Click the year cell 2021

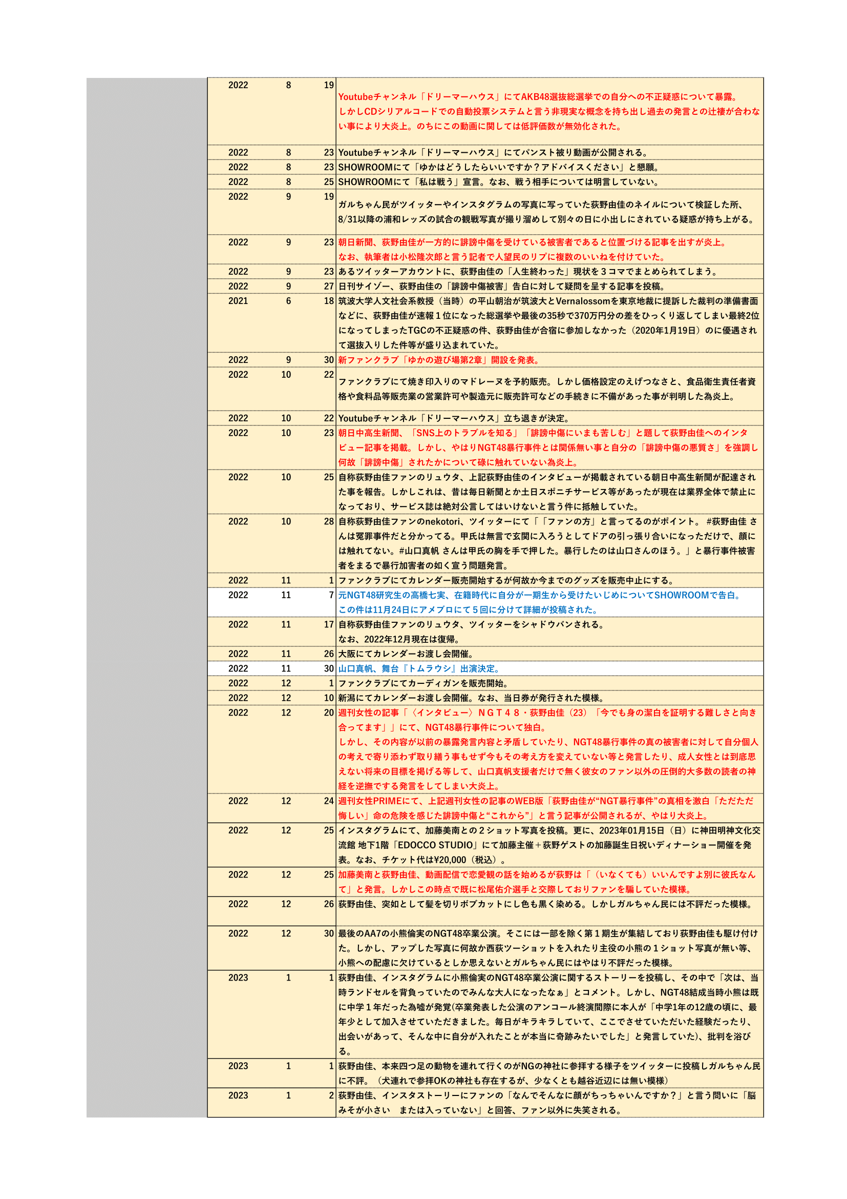238,301
